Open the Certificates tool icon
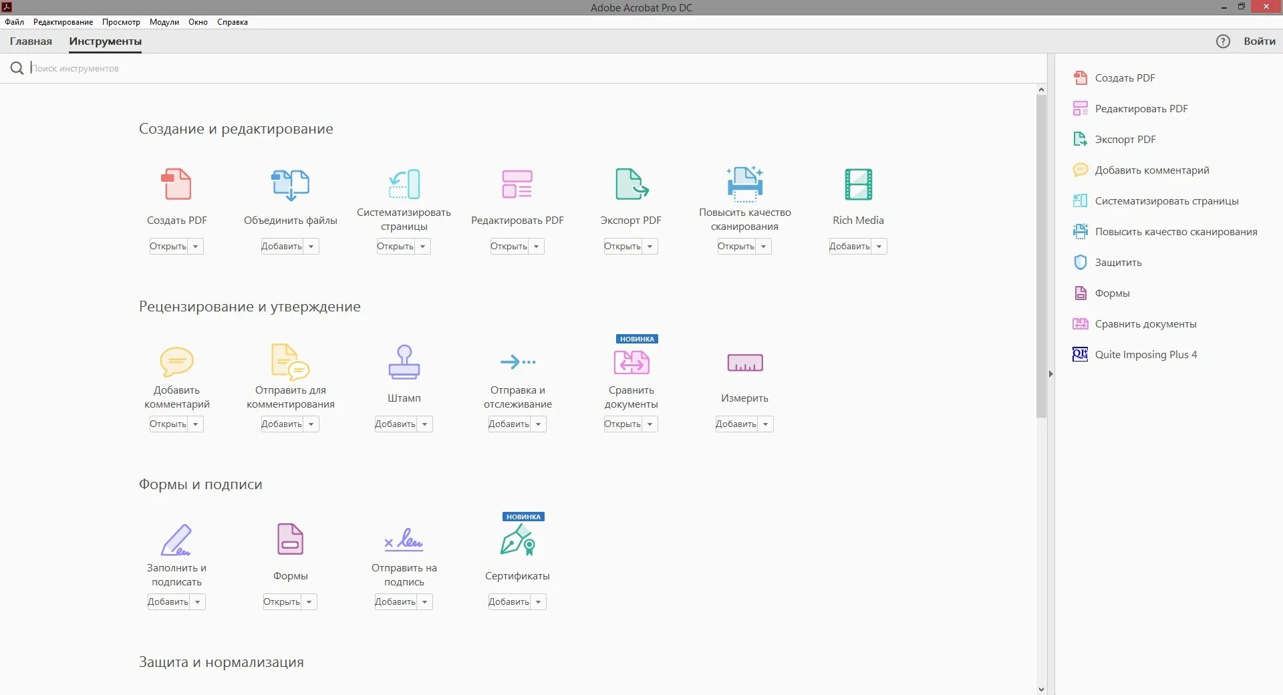This screenshot has height=695, width=1283. [x=518, y=540]
